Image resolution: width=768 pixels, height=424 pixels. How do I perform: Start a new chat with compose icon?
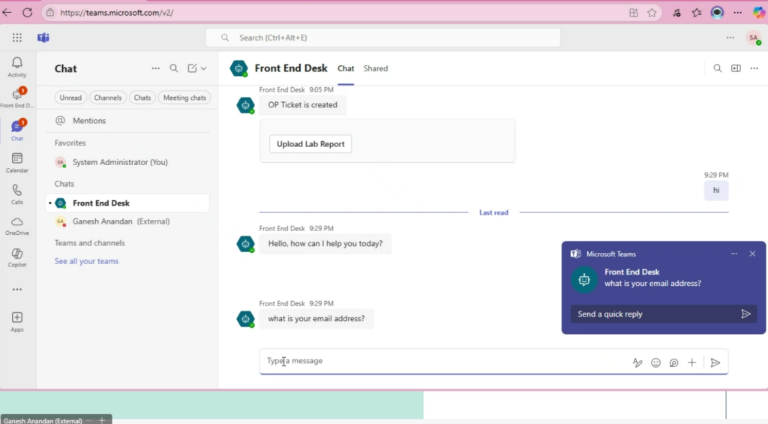[x=192, y=68]
